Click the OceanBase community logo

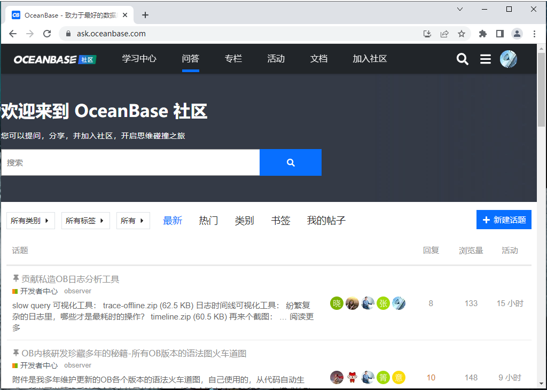(55, 59)
